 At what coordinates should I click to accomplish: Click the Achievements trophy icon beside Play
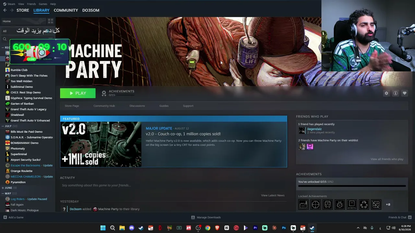click(104, 93)
